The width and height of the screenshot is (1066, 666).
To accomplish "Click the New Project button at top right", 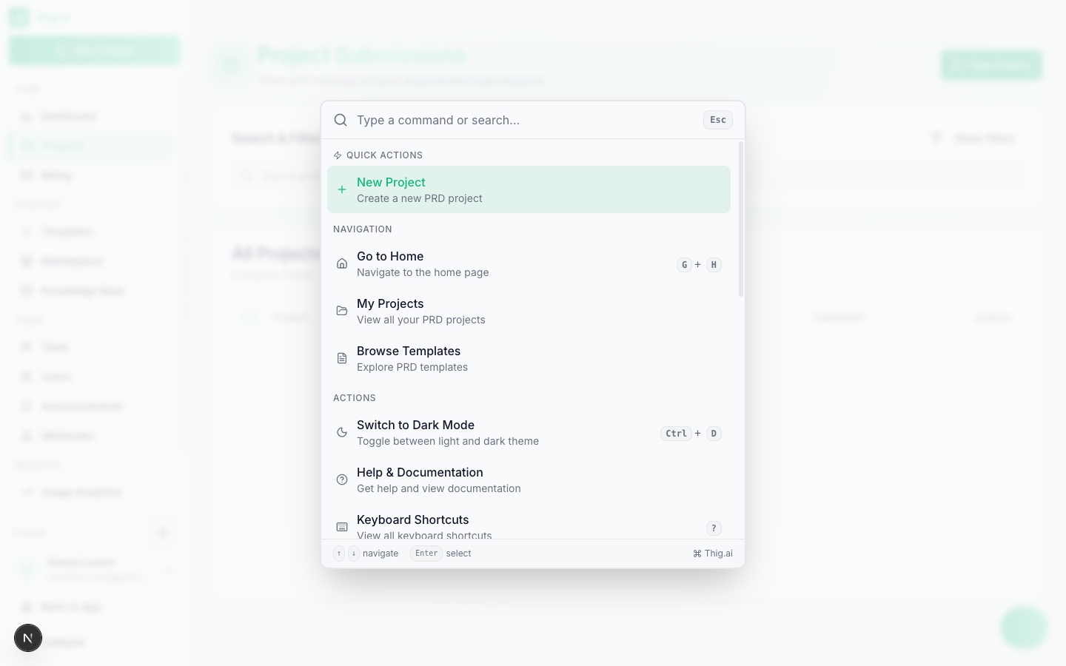I will pyautogui.click(x=991, y=65).
